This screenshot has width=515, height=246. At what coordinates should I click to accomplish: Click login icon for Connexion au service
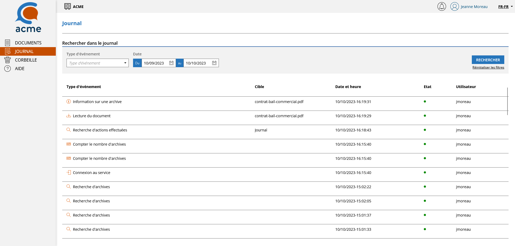69,172
